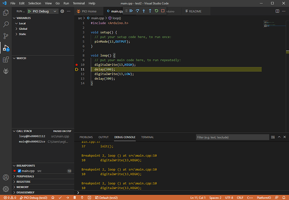Open the Extensions view in activity bar
Screen dimensions: 289x200
tap(6, 60)
